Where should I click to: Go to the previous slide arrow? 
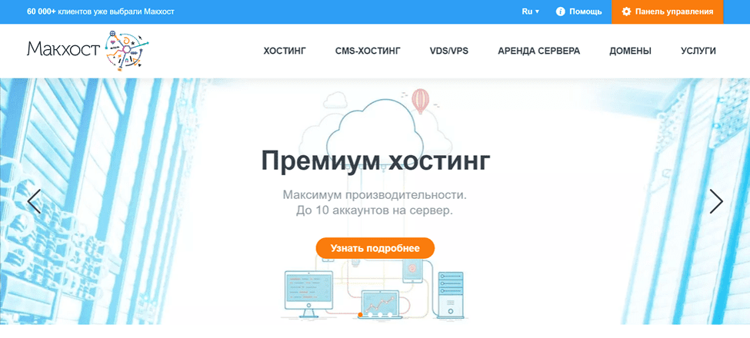[34, 201]
